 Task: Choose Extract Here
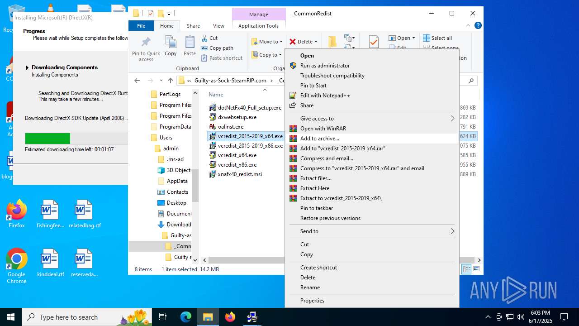pos(372,188)
